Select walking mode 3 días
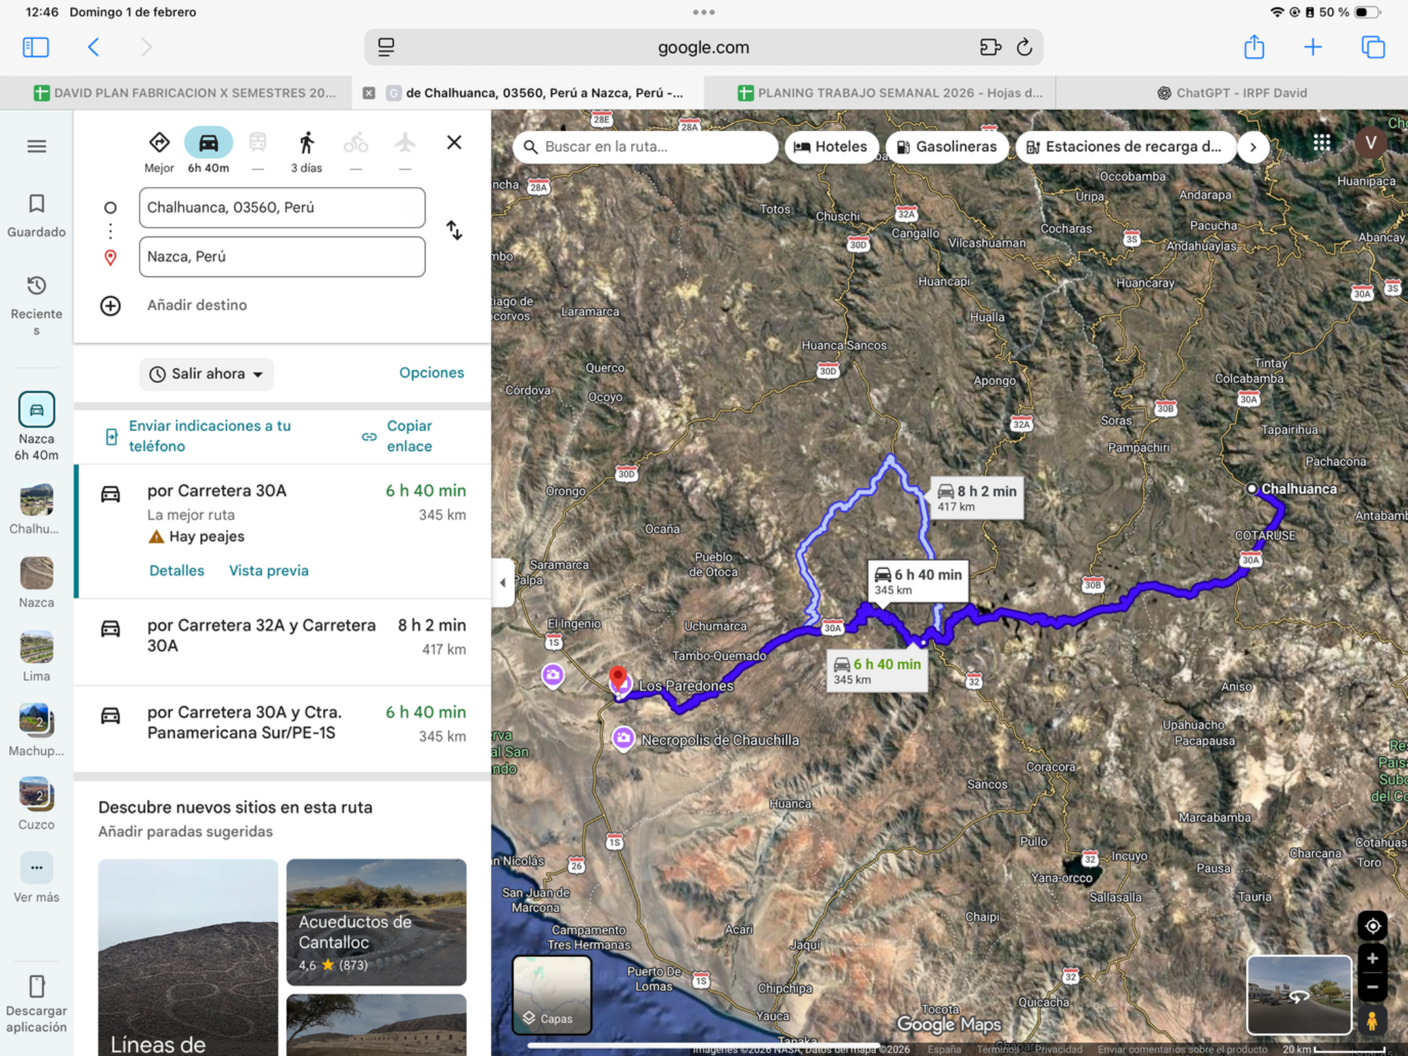 (x=307, y=153)
